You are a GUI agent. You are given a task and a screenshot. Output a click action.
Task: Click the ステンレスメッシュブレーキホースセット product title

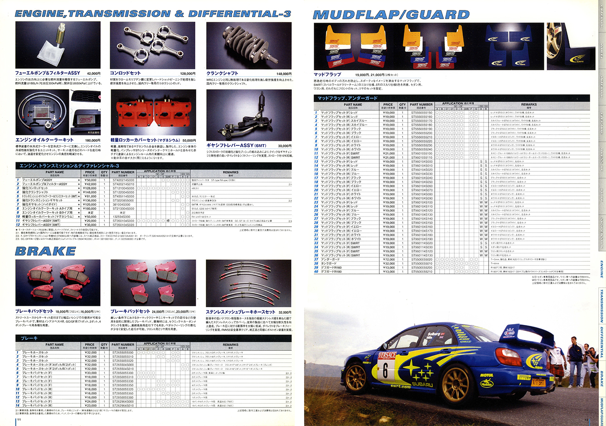click(x=241, y=312)
